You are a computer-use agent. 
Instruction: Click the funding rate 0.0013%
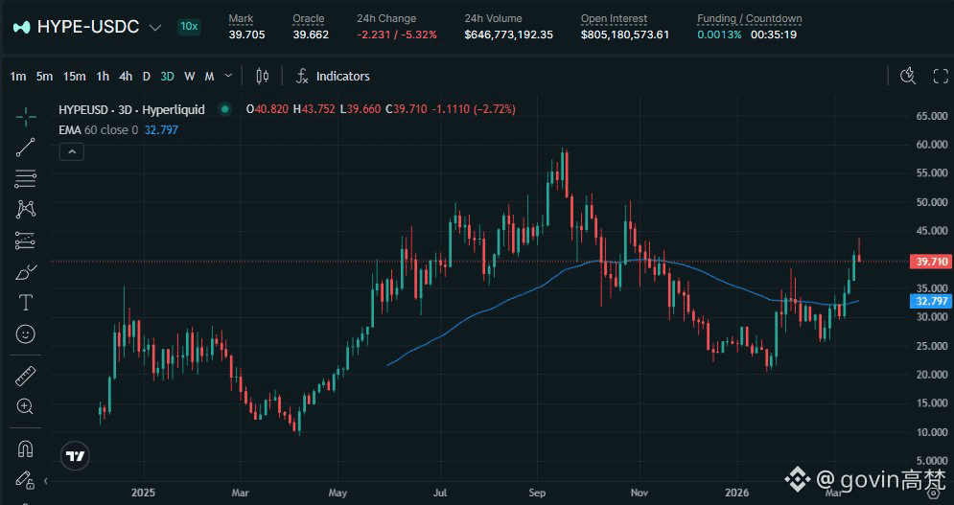click(719, 34)
